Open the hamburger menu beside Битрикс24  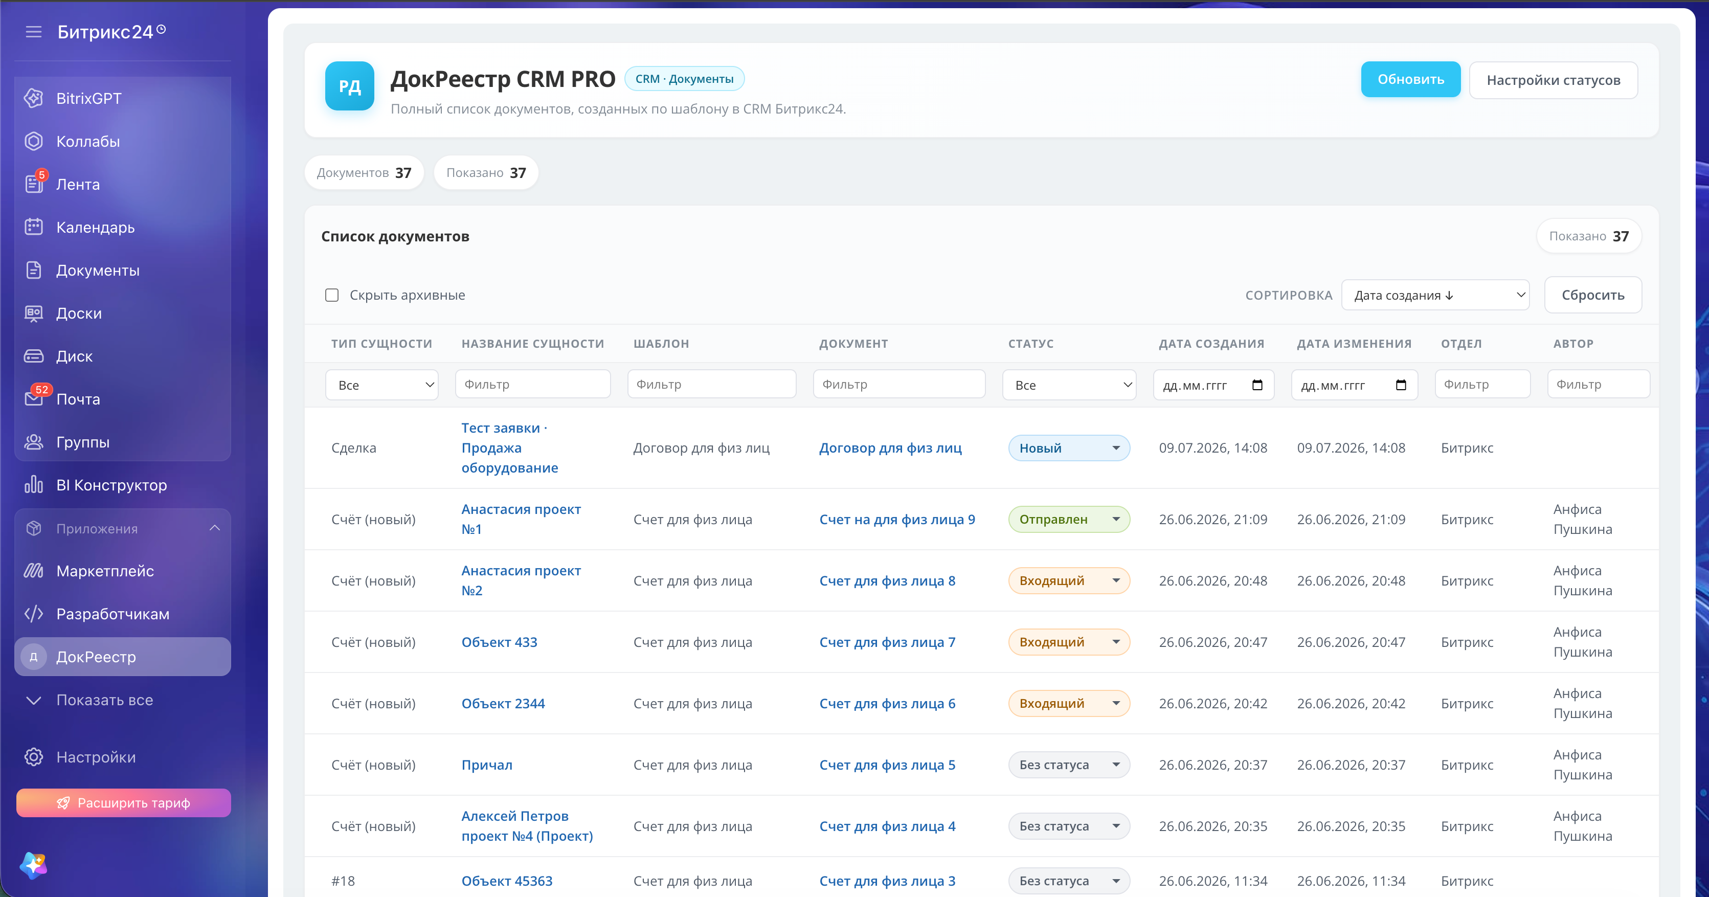click(x=33, y=32)
